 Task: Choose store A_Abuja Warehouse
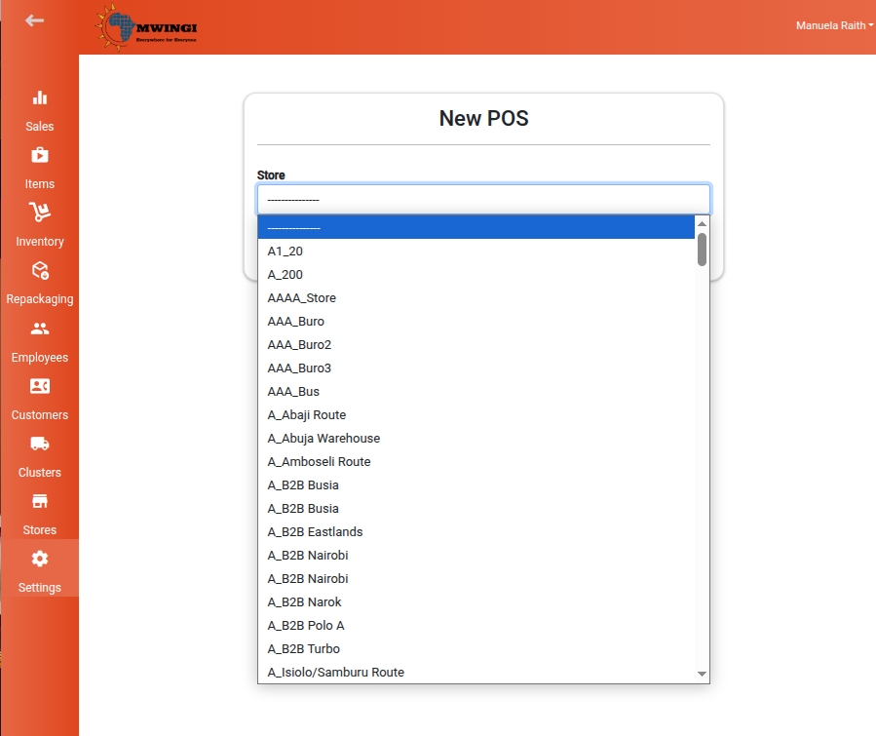(x=476, y=439)
